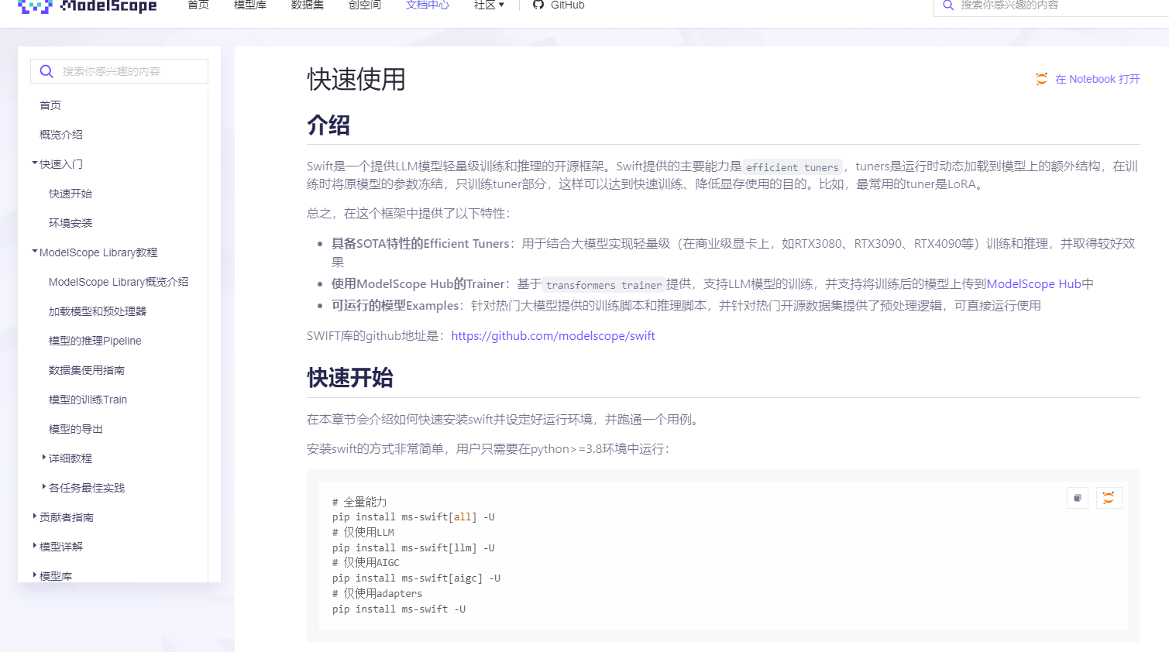Image resolution: width=1169 pixels, height=652 pixels.
Task: Click the Notebook icon beside 在 Notebook 打开
Action: [x=1042, y=79]
